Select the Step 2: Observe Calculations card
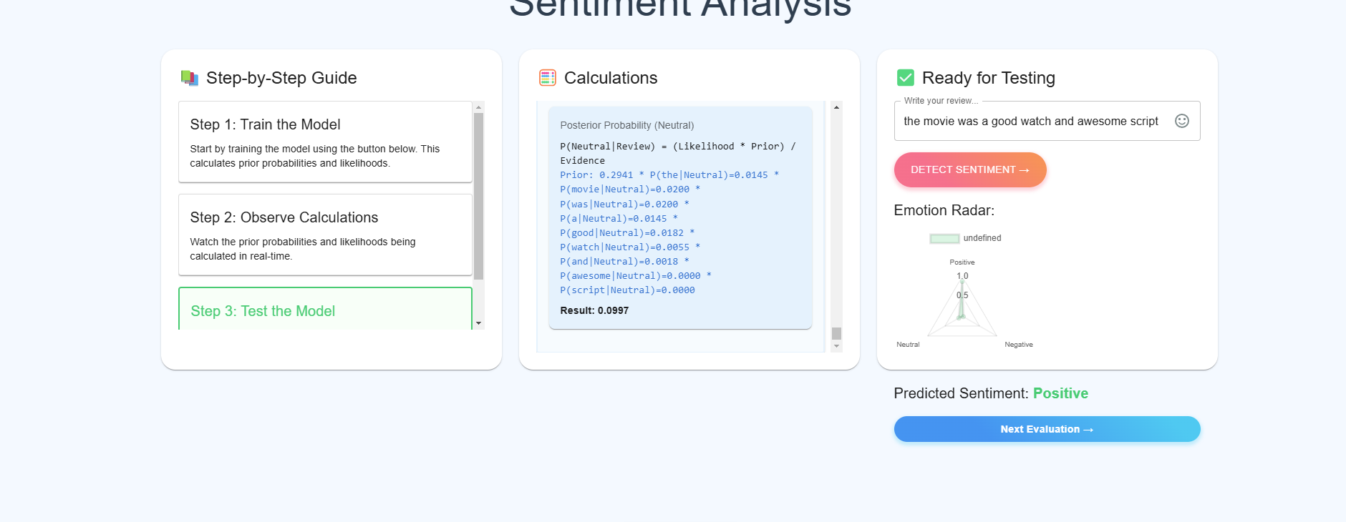 tap(325, 235)
